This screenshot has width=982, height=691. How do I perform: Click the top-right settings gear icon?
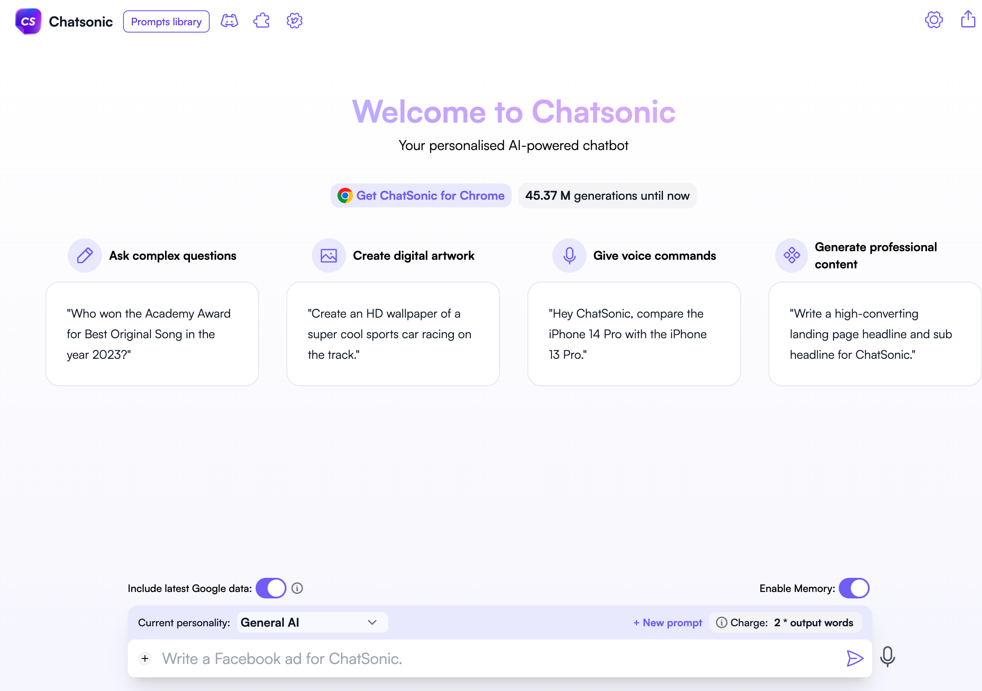[934, 20]
